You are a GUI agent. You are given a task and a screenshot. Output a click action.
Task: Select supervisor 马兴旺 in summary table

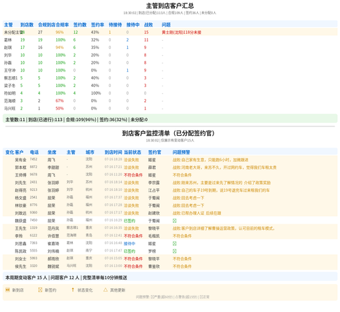(x=10, y=109)
